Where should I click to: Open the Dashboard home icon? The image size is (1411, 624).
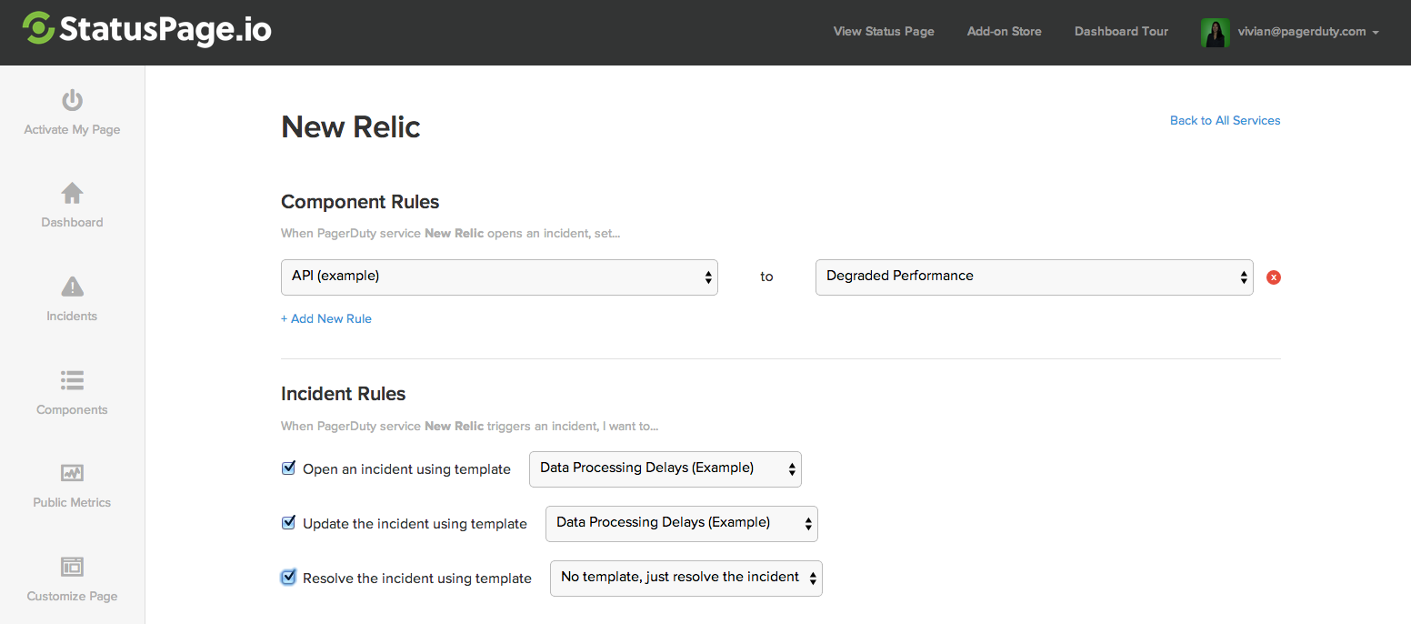pyautogui.click(x=72, y=194)
